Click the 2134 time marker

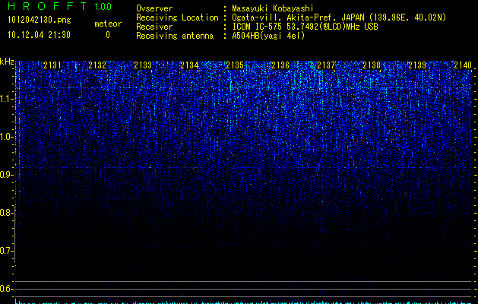[x=189, y=65]
